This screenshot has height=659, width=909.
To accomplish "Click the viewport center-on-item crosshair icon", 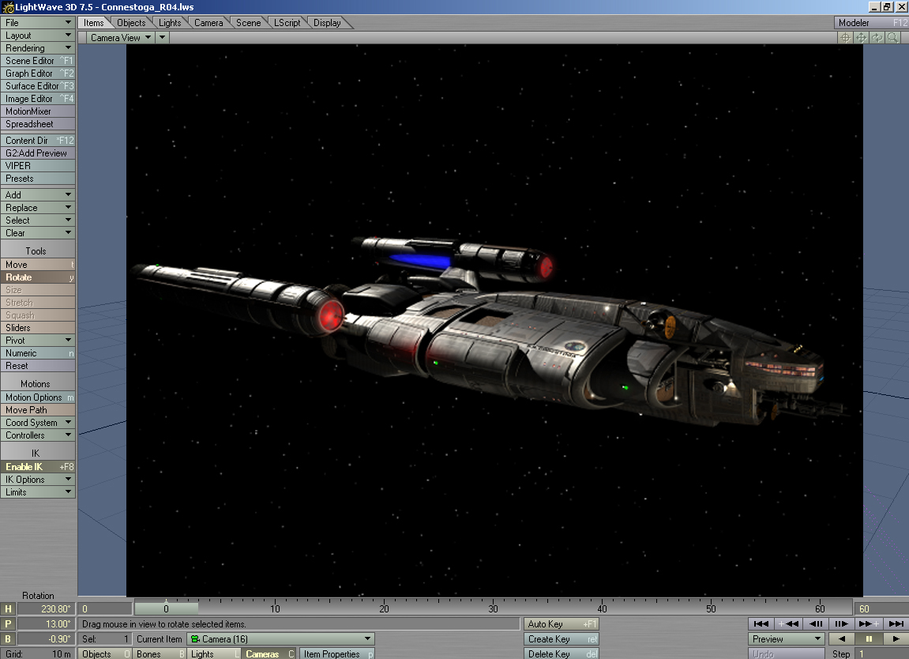I will [845, 38].
